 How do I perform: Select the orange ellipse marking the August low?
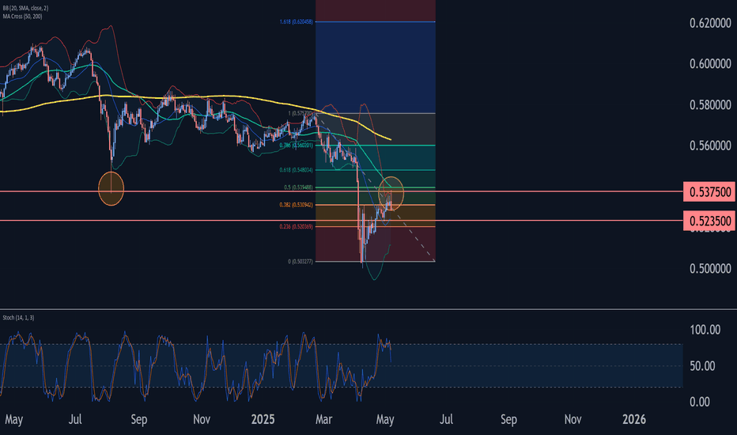pyautogui.click(x=111, y=188)
